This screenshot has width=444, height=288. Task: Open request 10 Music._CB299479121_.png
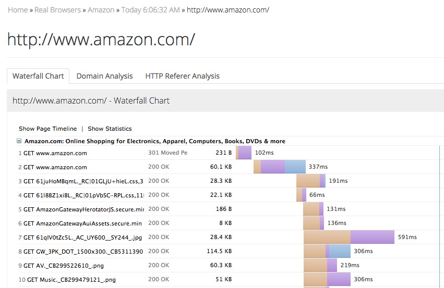tap(71, 280)
